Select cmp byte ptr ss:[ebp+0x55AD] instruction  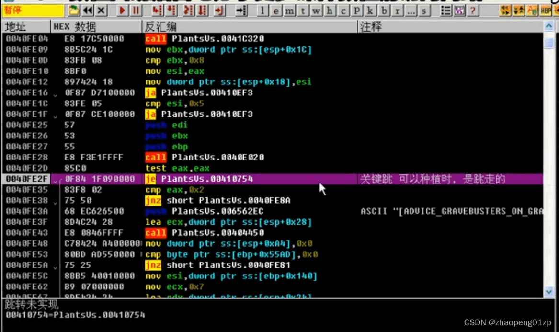point(232,254)
